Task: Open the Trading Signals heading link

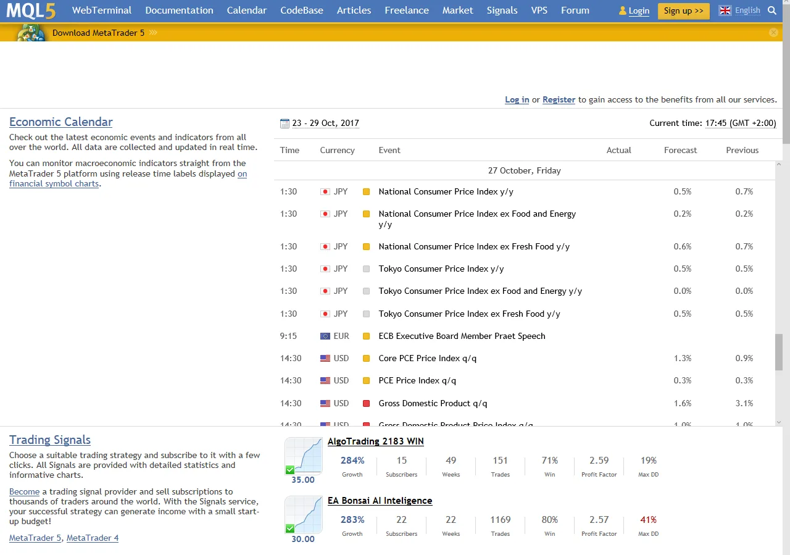Action: tap(50, 440)
